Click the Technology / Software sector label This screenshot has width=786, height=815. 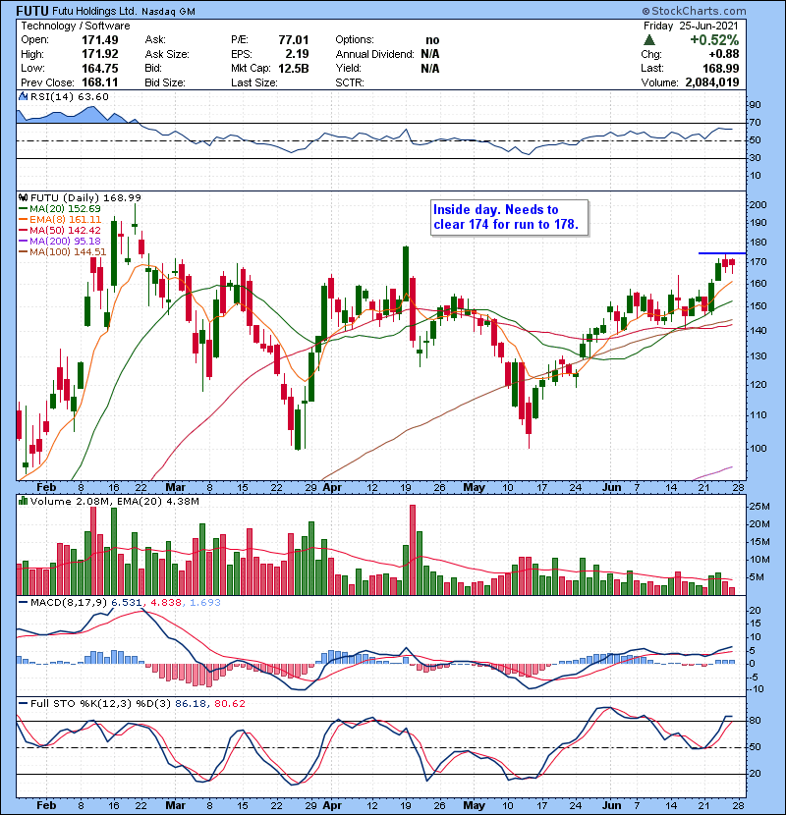click(x=76, y=26)
